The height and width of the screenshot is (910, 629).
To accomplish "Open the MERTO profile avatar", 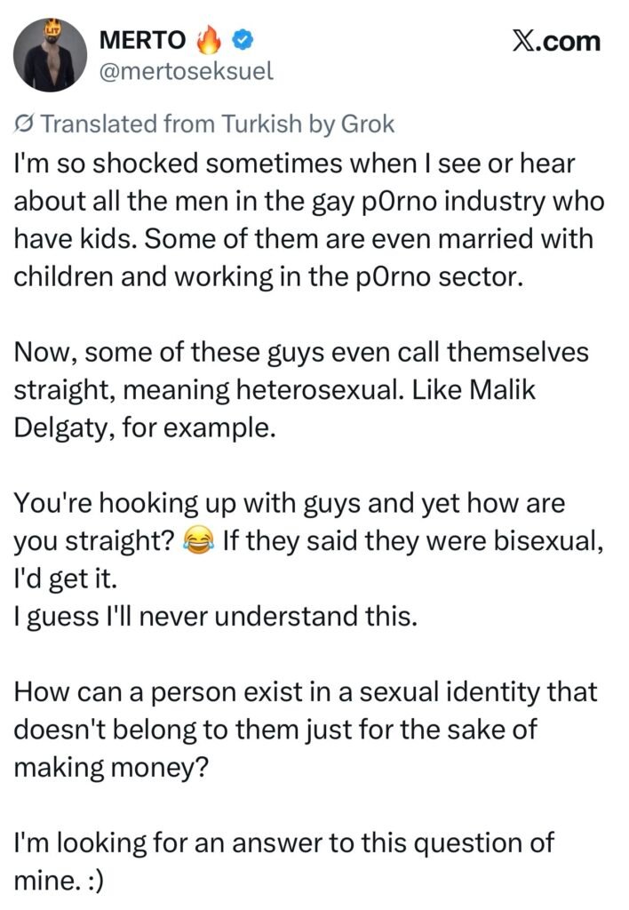I will (50, 55).
